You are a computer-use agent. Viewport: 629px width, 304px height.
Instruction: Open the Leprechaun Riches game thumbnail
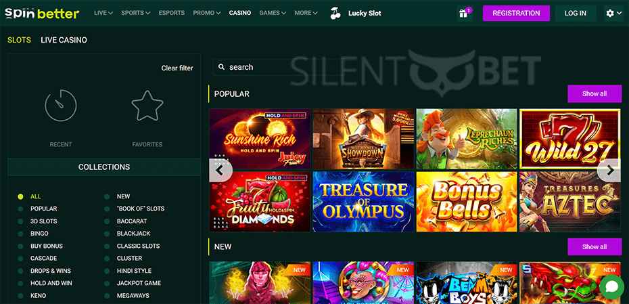pos(467,139)
